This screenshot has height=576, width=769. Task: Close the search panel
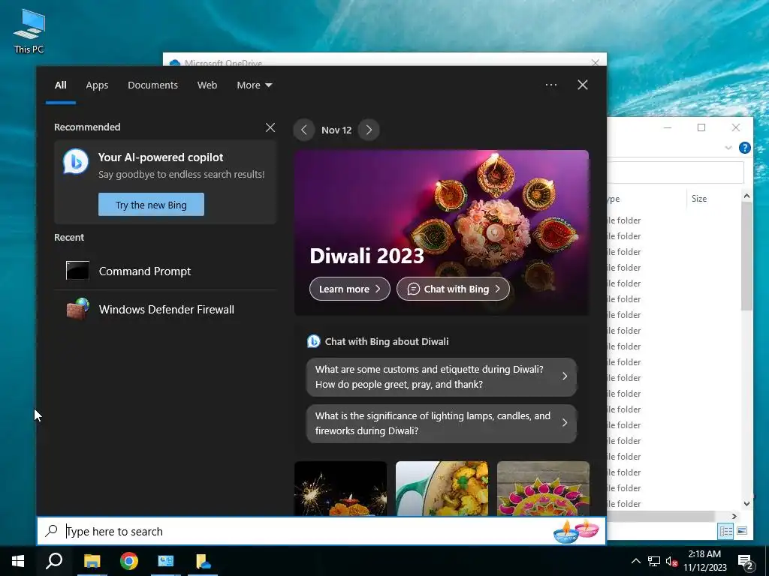(583, 85)
